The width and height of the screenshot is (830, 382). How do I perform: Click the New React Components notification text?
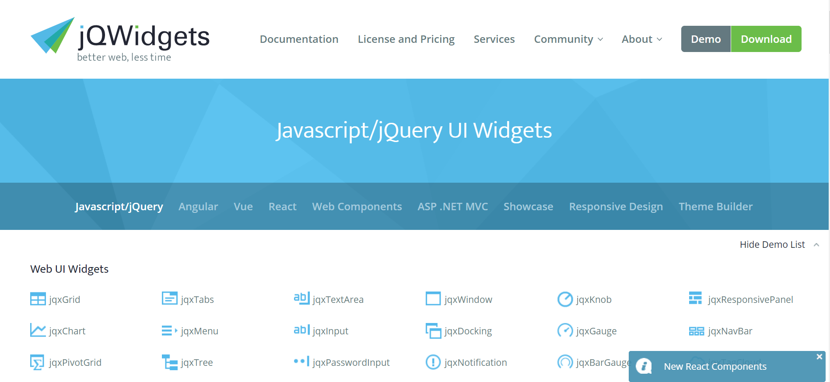click(715, 366)
